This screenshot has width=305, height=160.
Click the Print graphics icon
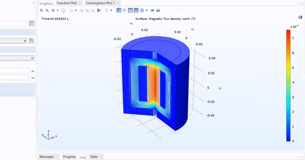pos(158,10)
